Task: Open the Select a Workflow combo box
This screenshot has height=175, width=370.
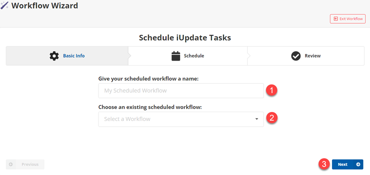Action: [181, 119]
